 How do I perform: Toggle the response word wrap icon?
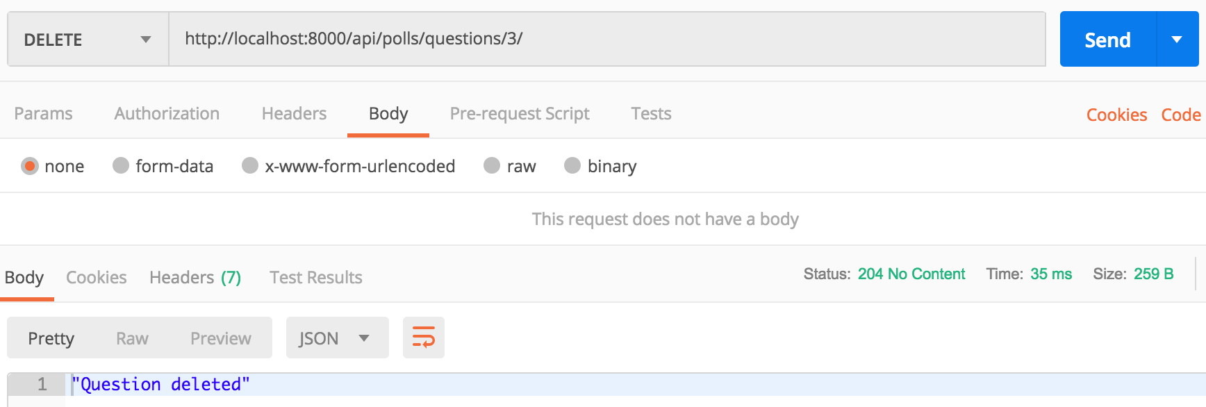(x=424, y=338)
